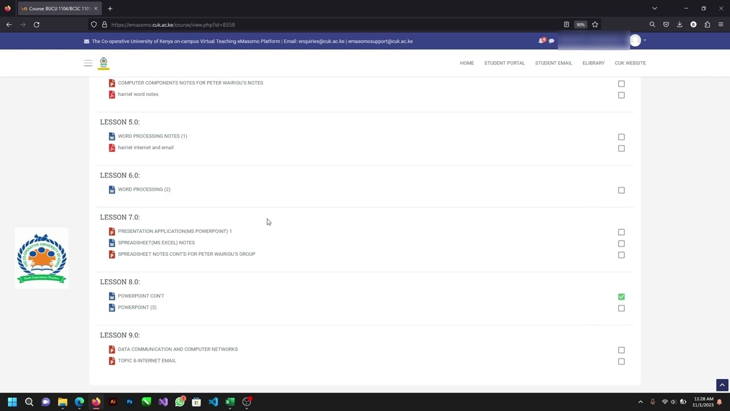Click Word icon beside WORD PROCESSING NOTES (1)

[x=112, y=136]
